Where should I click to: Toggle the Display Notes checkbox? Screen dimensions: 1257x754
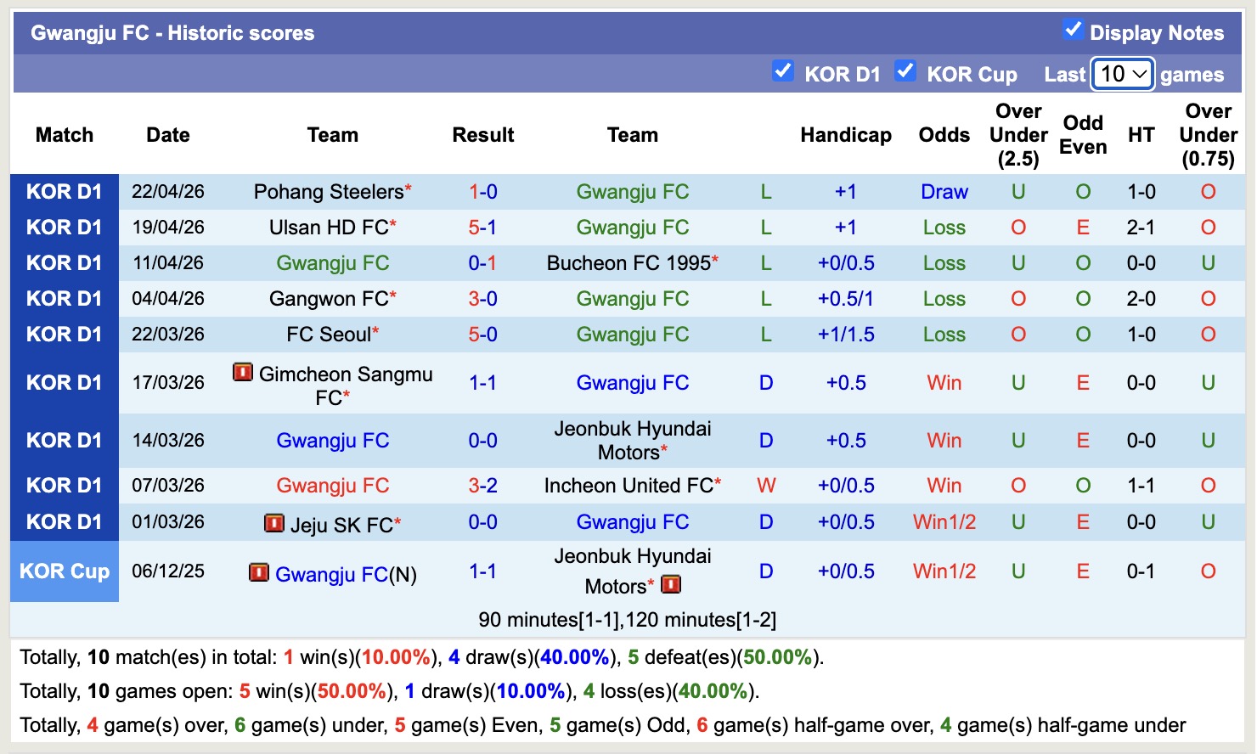[1073, 30]
